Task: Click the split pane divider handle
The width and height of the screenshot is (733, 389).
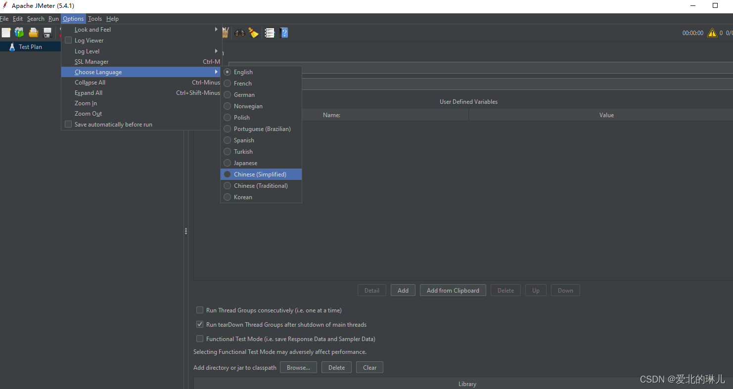Action: [186, 231]
